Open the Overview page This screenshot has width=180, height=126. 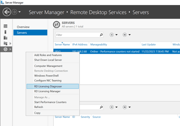coord(23,27)
